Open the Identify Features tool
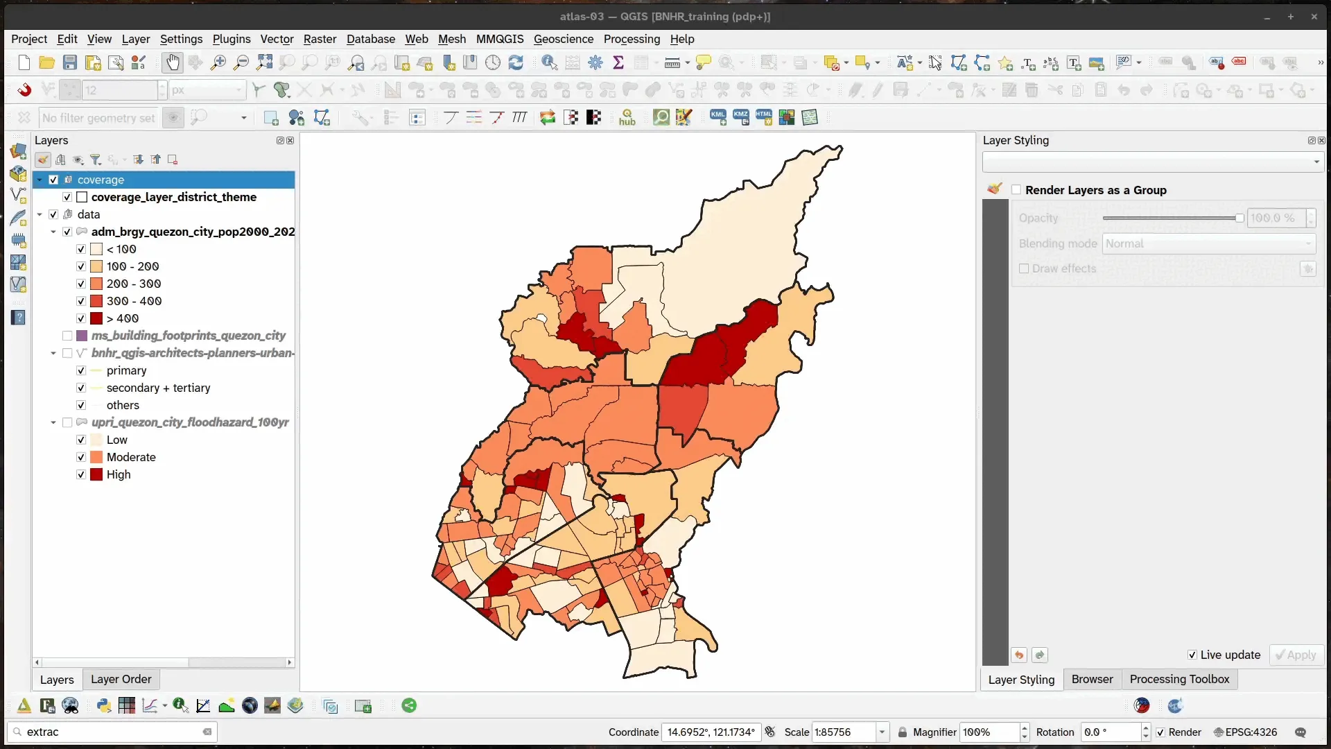 click(x=549, y=63)
